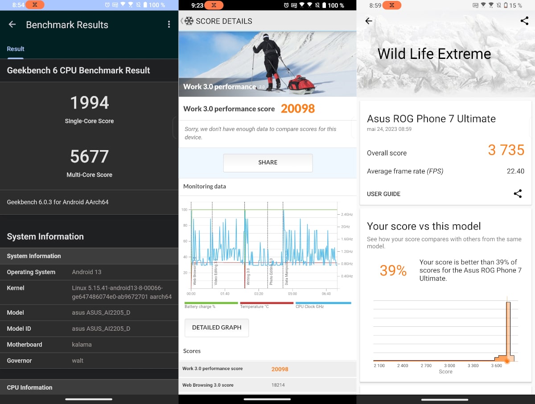
Task: Tap the orange marker dot on histogram
Action: (x=507, y=361)
